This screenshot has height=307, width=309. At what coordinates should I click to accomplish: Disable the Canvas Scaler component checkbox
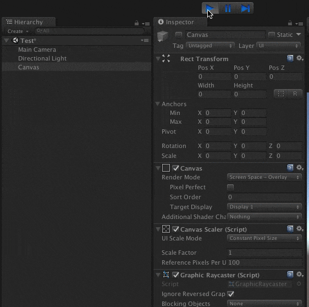pos(175,229)
